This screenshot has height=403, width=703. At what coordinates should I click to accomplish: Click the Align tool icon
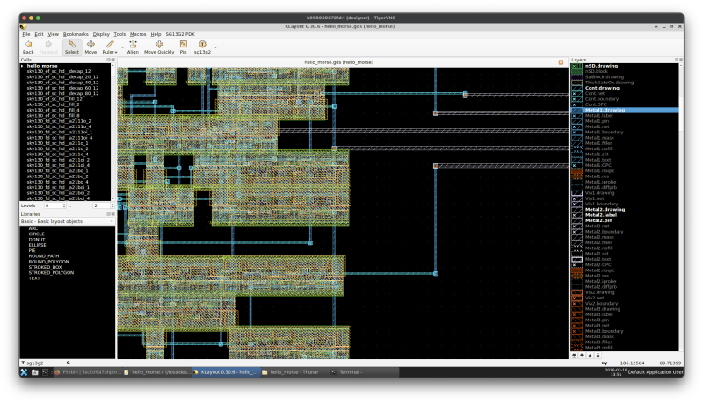(133, 47)
